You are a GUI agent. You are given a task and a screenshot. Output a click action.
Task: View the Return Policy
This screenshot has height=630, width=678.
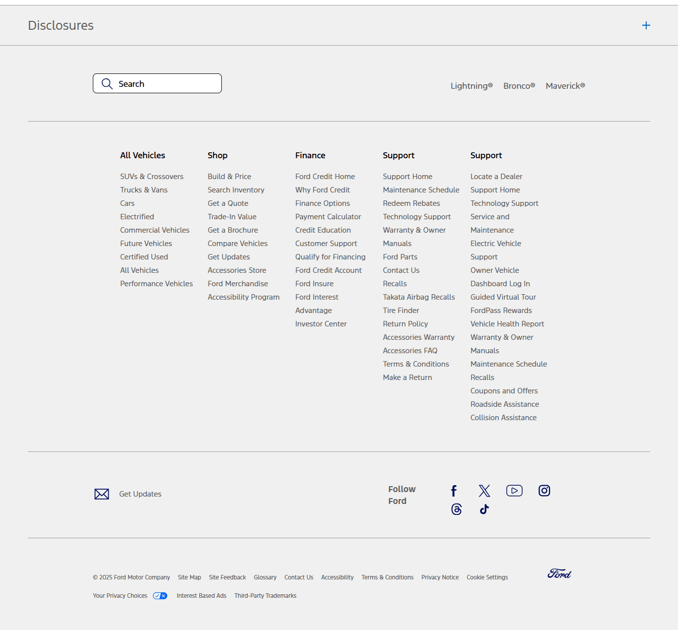pos(406,324)
